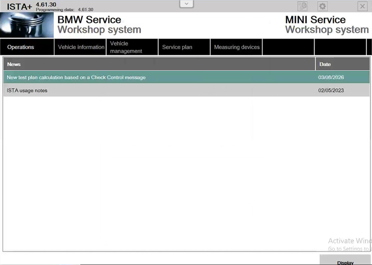372x265 pixels.
Task: Select the Check Control message news row
Action: click(186, 77)
